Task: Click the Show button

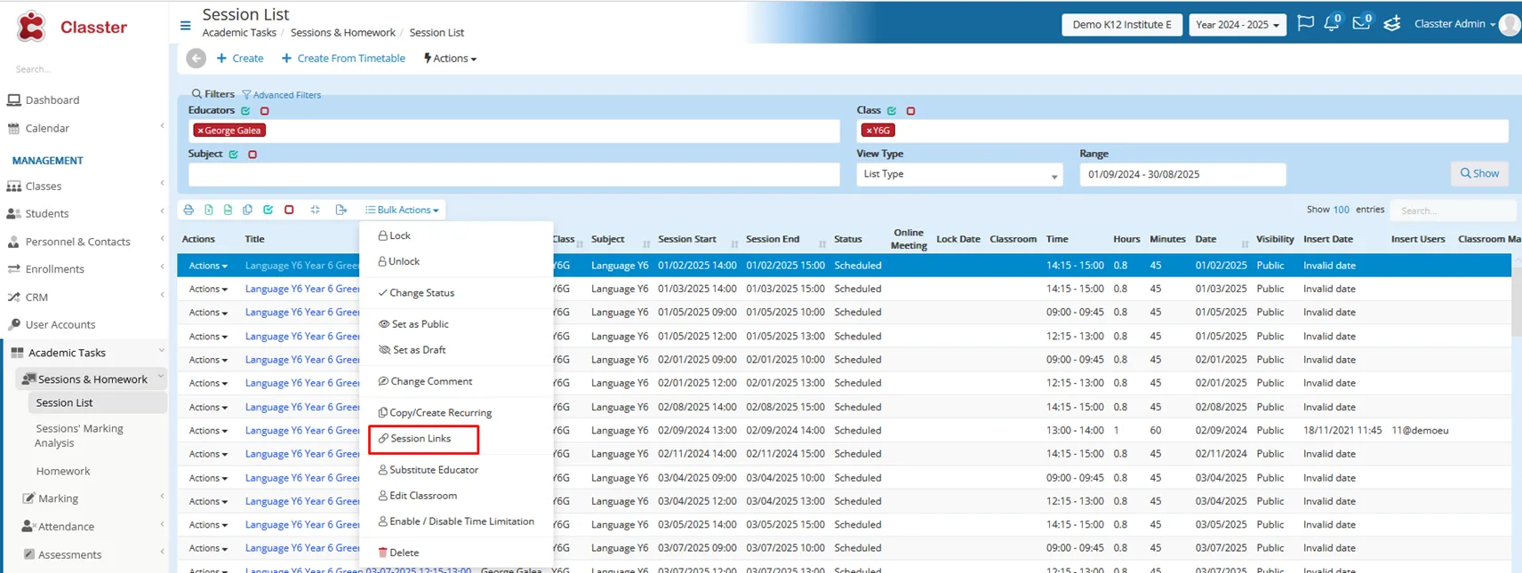Action: 1479,174
